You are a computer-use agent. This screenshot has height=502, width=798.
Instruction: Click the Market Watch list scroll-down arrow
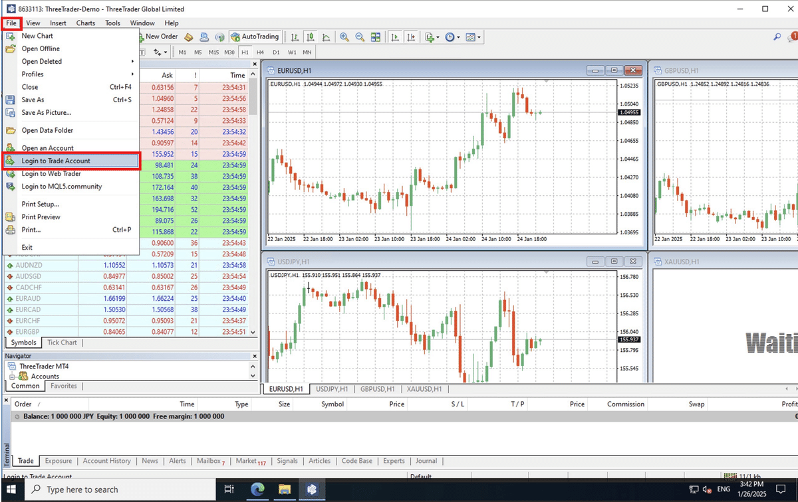click(253, 332)
